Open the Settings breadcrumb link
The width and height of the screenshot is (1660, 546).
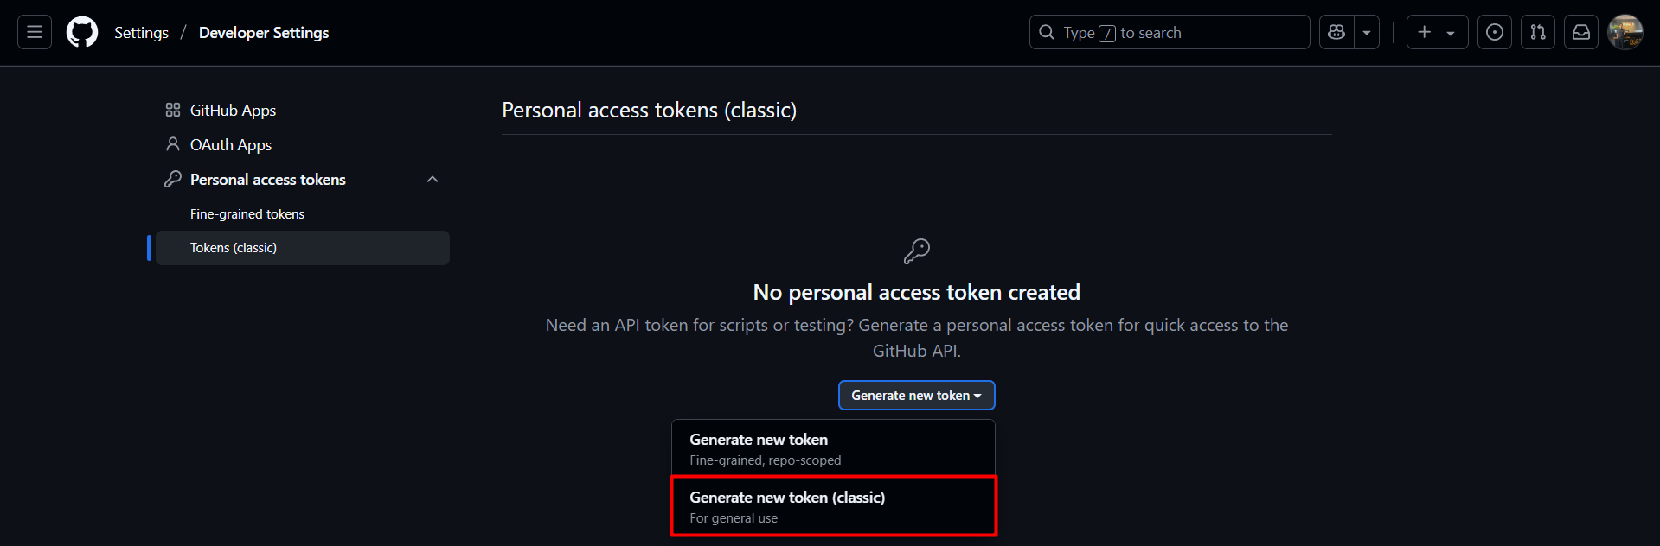[x=141, y=32]
